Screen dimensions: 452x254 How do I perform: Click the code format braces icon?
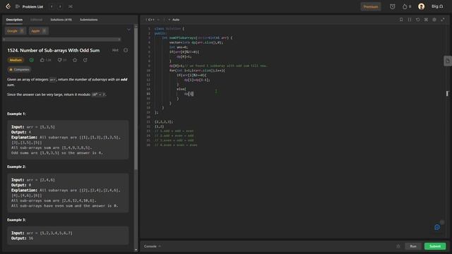pos(410,20)
